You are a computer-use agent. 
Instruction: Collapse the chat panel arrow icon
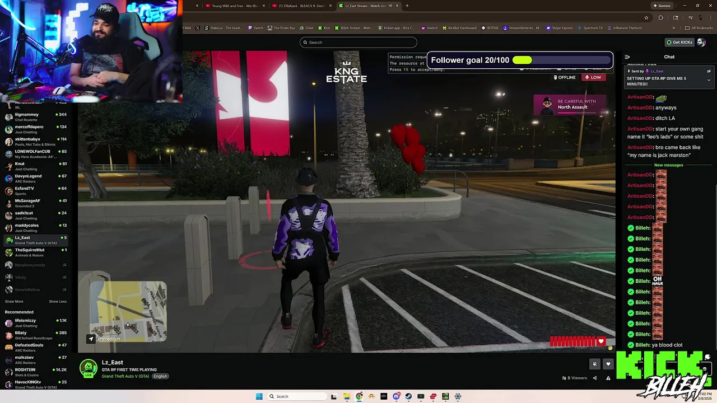coord(627,57)
